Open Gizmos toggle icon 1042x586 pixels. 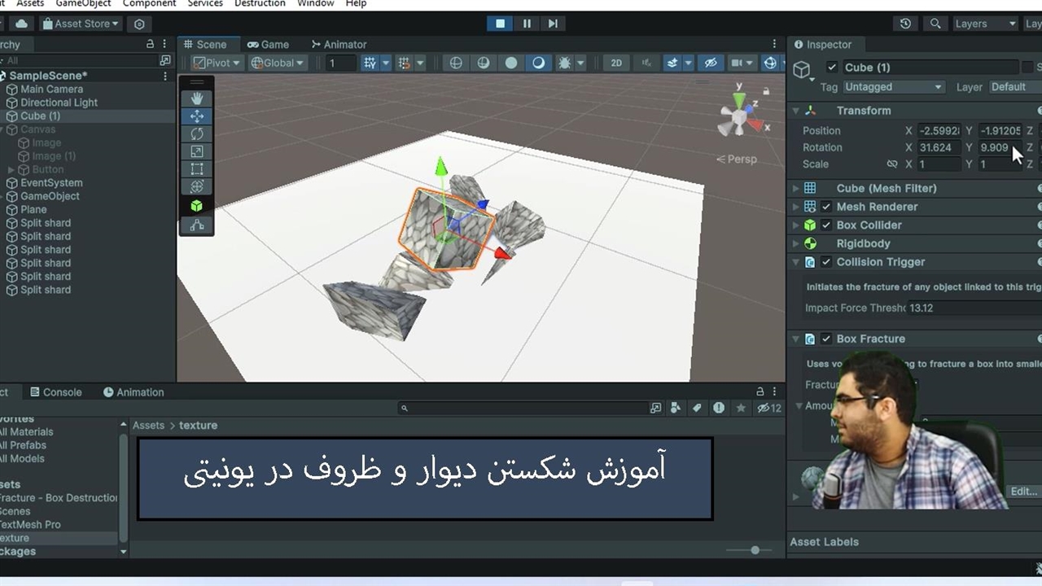coord(770,63)
